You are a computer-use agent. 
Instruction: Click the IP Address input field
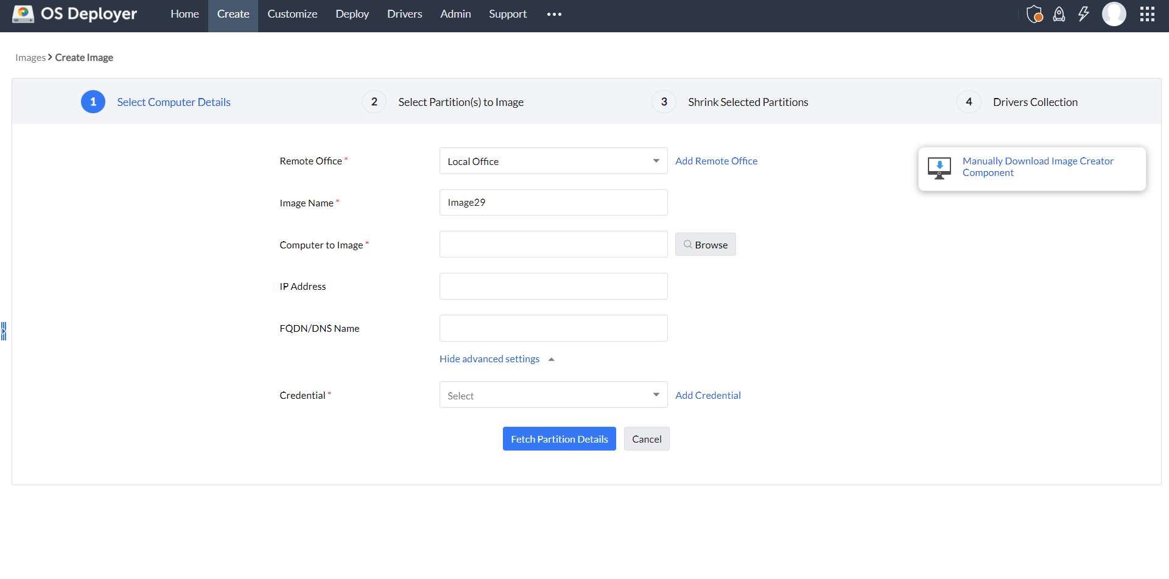(553, 286)
